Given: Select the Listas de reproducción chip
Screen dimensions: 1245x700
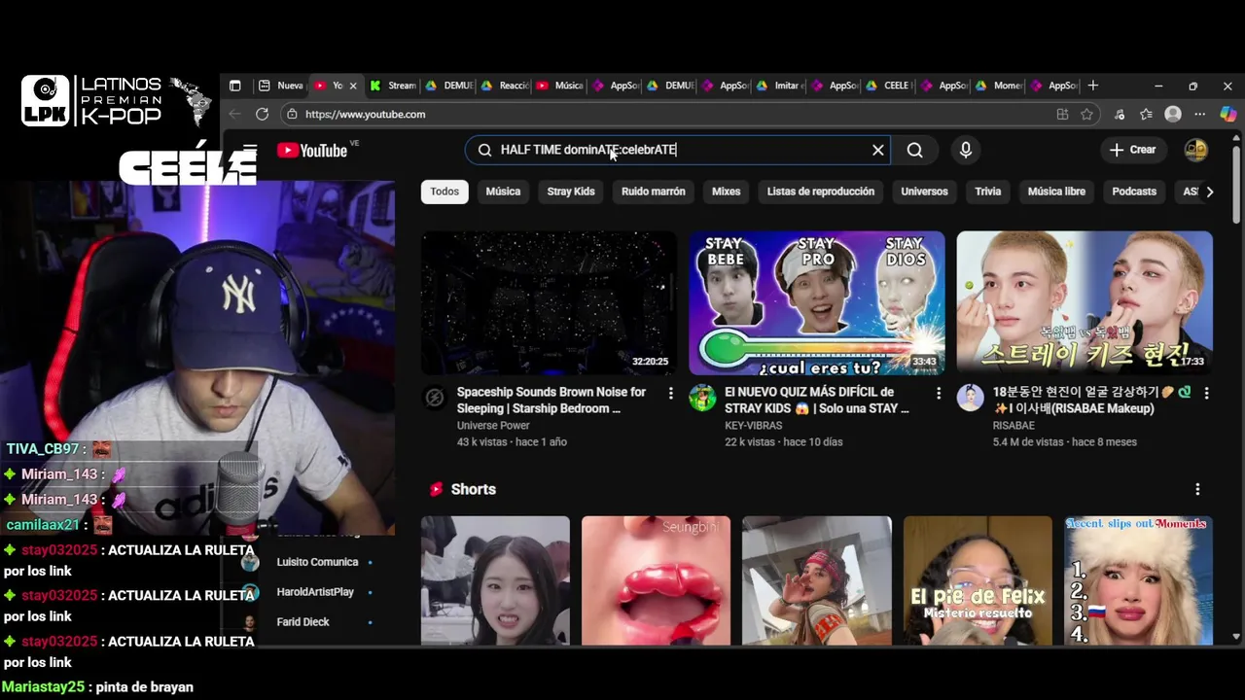Looking at the screenshot, I should 821,192.
